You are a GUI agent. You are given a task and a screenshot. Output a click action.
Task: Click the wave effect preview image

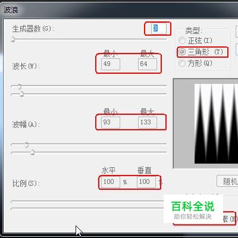tap(216, 124)
